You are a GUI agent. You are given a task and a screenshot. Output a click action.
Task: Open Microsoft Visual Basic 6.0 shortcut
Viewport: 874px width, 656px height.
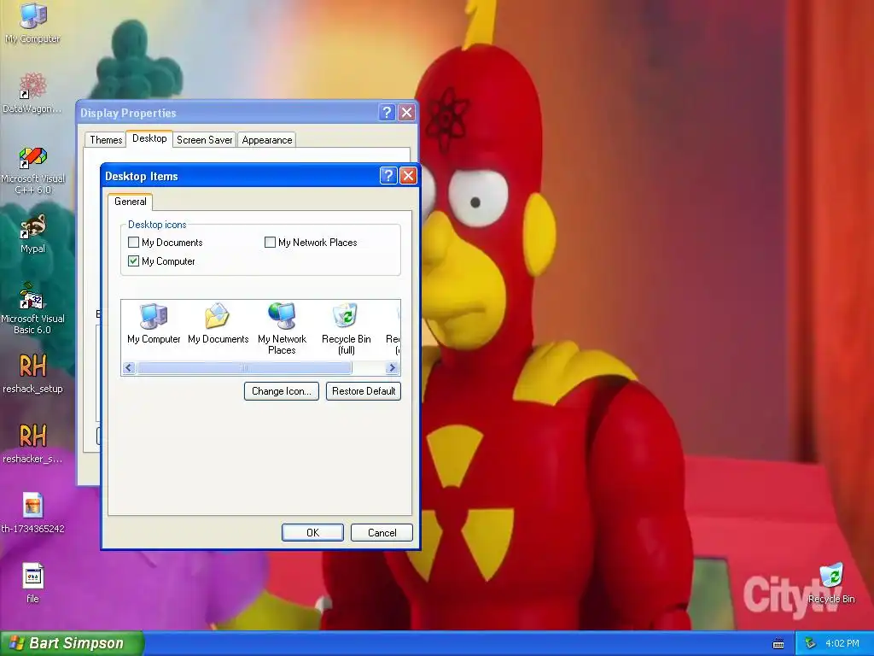[32, 308]
